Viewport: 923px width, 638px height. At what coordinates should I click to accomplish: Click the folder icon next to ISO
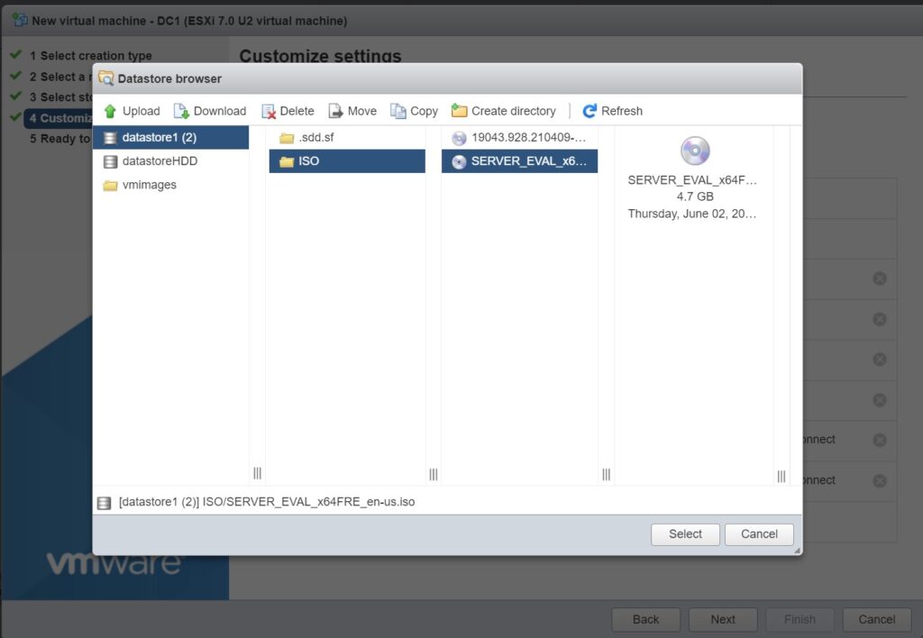tap(287, 162)
